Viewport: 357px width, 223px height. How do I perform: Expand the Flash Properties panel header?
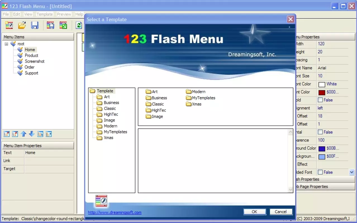[x=325, y=179]
